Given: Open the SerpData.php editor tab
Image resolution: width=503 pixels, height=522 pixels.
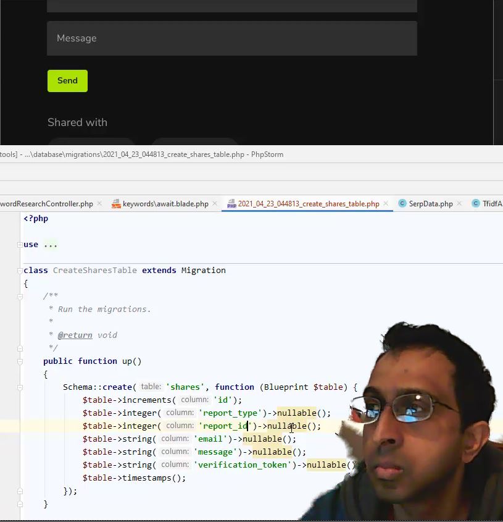Looking at the screenshot, I should [x=430, y=204].
